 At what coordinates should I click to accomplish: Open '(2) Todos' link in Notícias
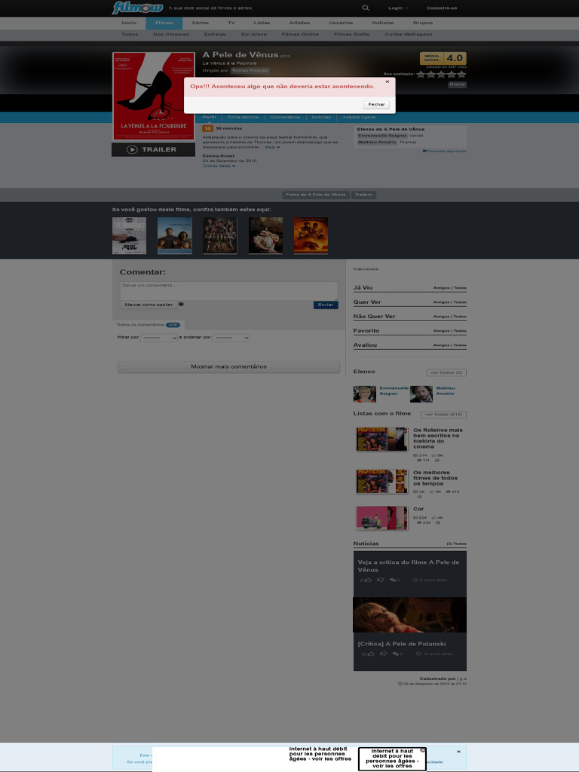tap(456, 544)
